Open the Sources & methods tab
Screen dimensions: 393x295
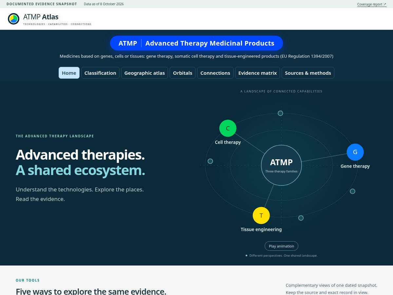click(308, 73)
